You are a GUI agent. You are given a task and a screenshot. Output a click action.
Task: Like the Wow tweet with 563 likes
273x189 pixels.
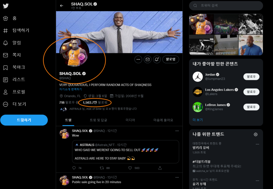134,168
